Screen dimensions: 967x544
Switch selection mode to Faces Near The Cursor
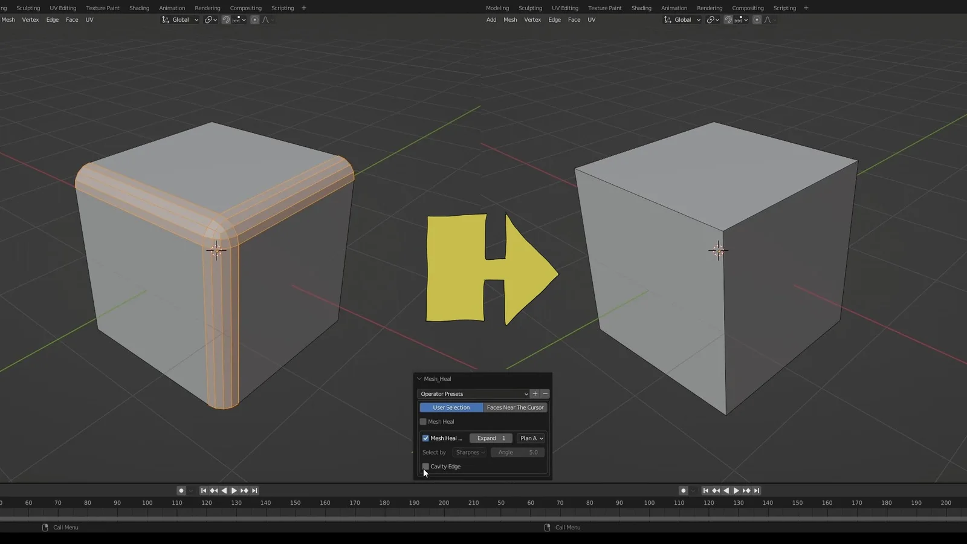514,407
